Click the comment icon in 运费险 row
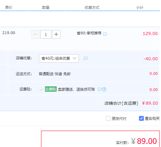Viewport: 161px width, 147px height. coord(99,89)
